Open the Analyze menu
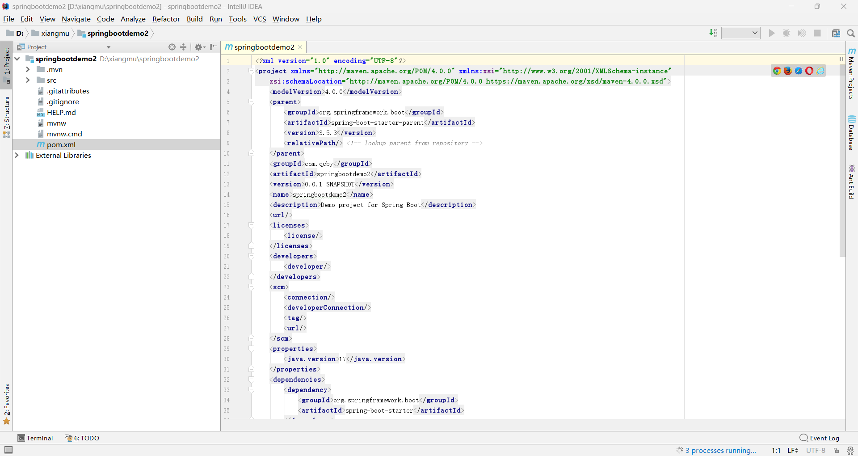This screenshot has width=858, height=456. [133, 19]
